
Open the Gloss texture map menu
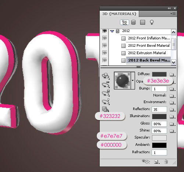point(172,124)
